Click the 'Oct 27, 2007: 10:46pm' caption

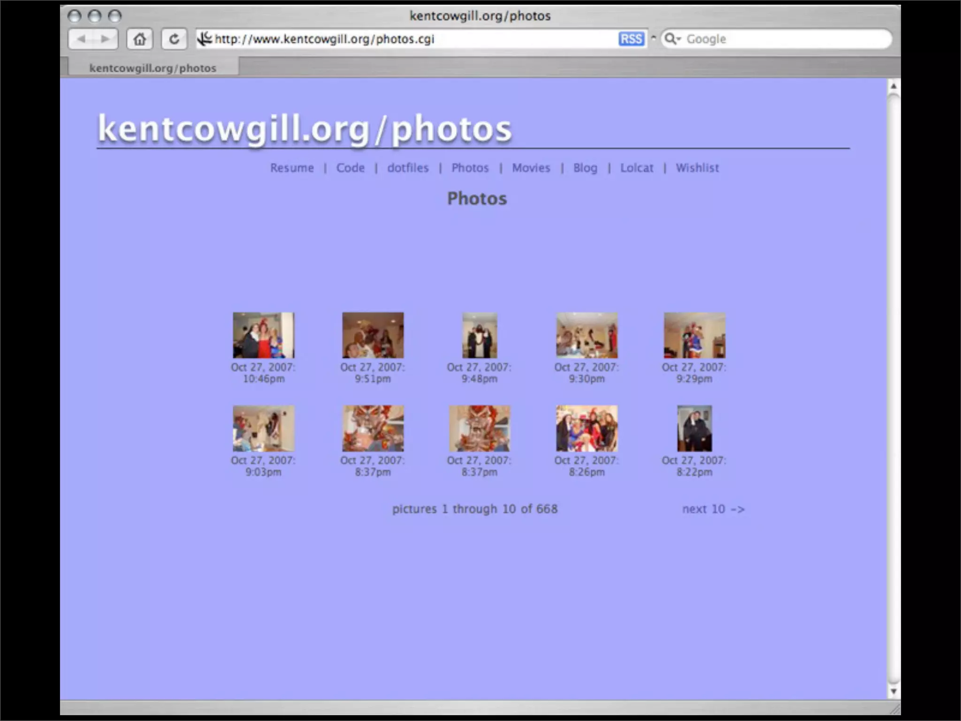click(x=263, y=373)
